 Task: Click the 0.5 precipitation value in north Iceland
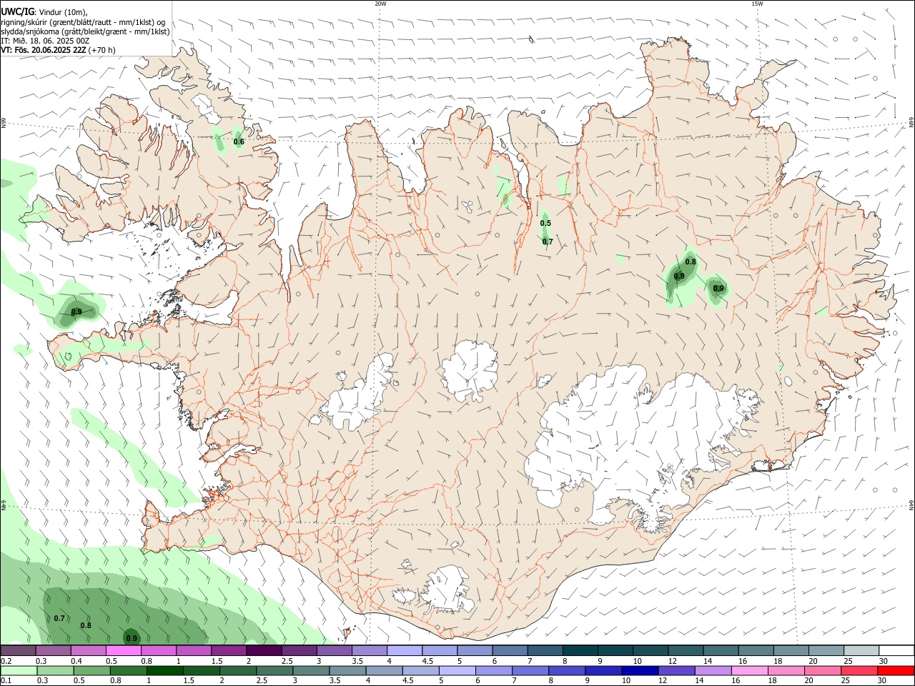545,223
